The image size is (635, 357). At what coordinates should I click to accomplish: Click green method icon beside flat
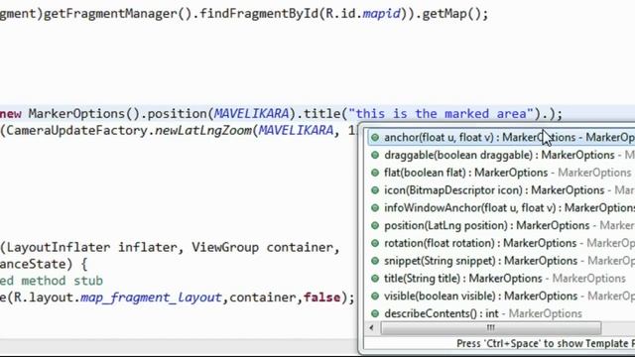coord(375,173)
